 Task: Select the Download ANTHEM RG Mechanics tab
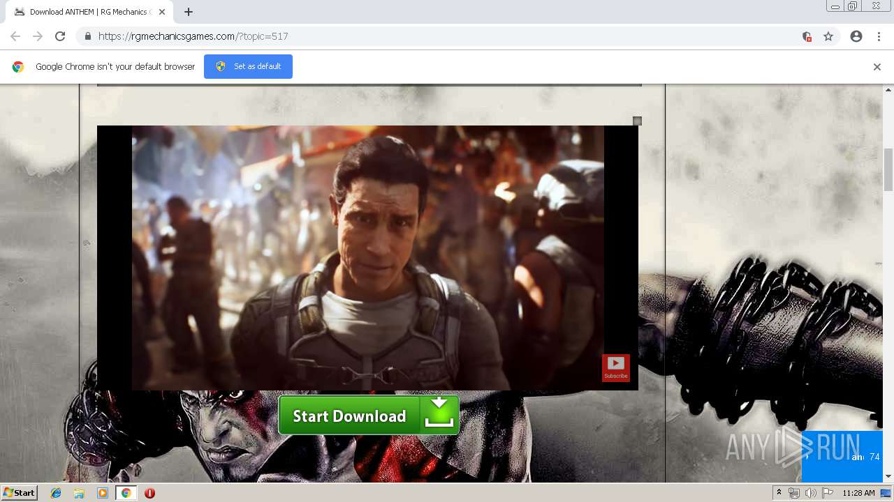89,12
